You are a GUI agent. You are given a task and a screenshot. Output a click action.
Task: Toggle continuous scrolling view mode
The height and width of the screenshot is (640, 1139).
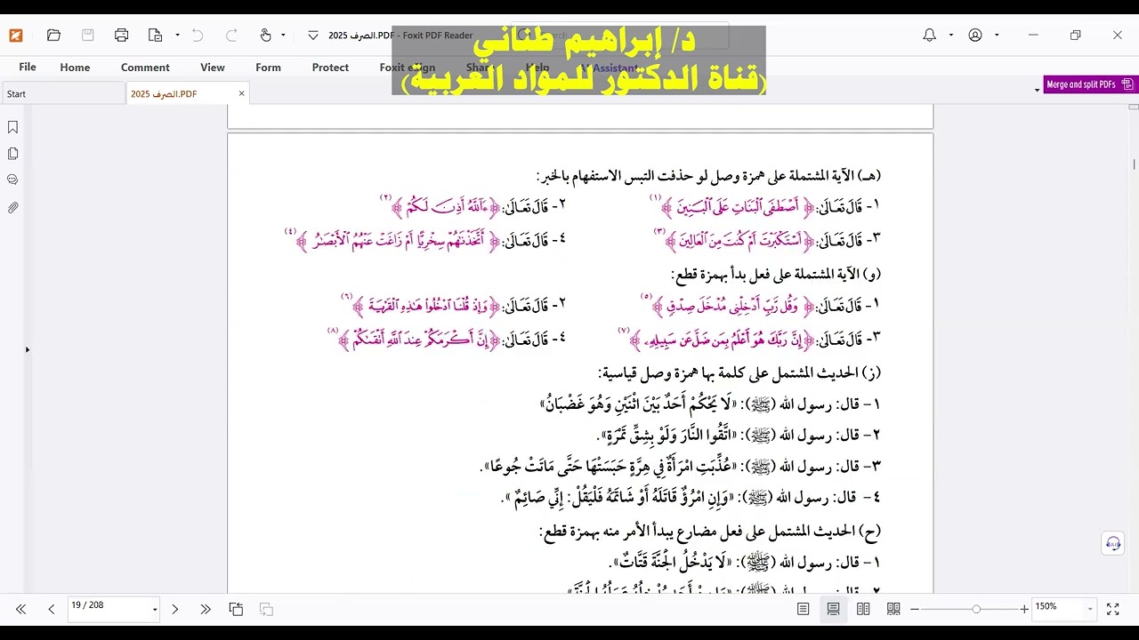click(x=833, y=609)
